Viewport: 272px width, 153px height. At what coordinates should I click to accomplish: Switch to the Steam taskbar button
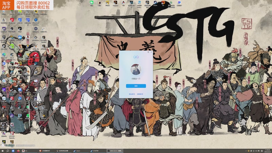click(x=80, y=151)
